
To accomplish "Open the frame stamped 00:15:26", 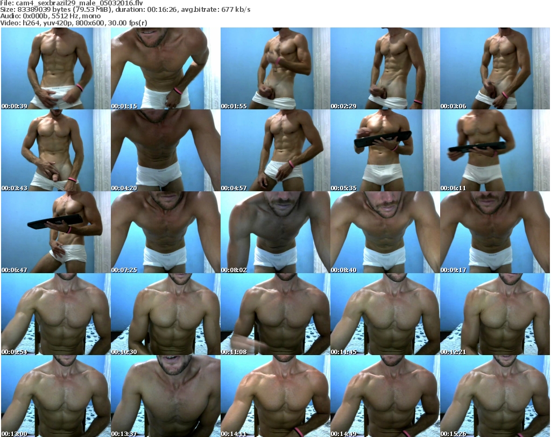I will [495, 396].
